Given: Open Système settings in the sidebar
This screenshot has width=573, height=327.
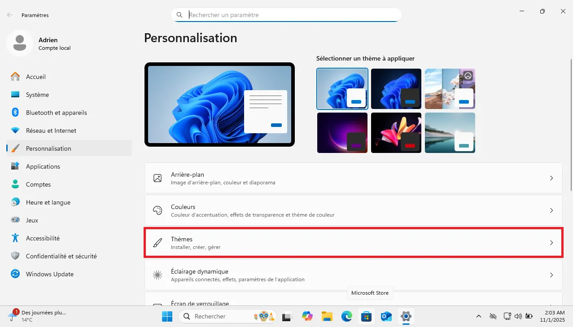Looking at the screenshot, I should tap(38, 95).
